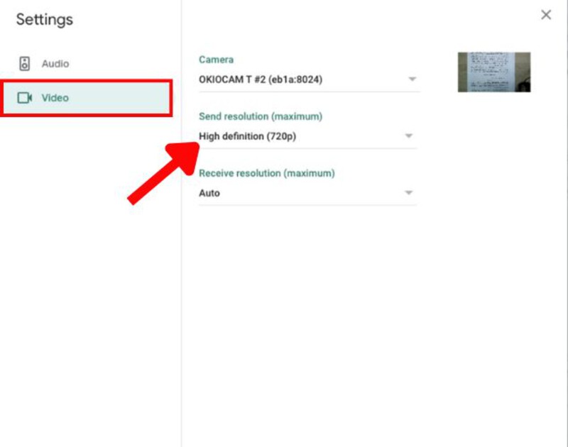Select the Video tab label

pyautogui.click(x=55, y=98)
